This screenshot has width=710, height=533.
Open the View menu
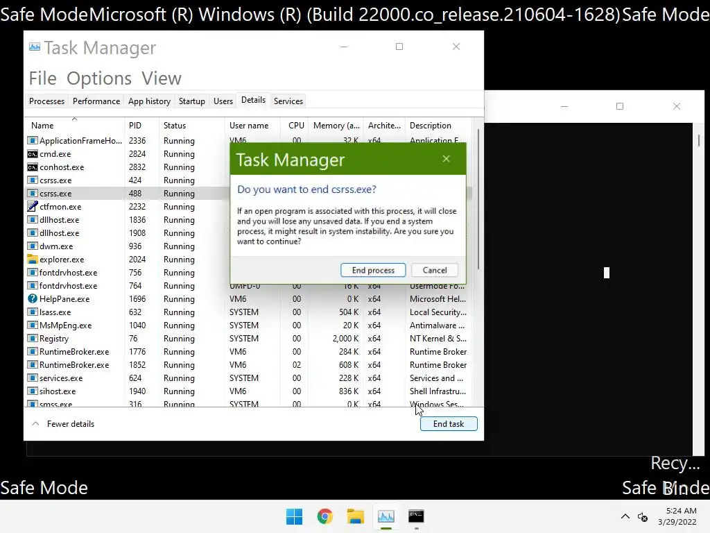point(161,78)
